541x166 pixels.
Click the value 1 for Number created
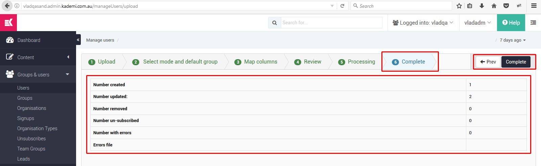click(470, 85)
